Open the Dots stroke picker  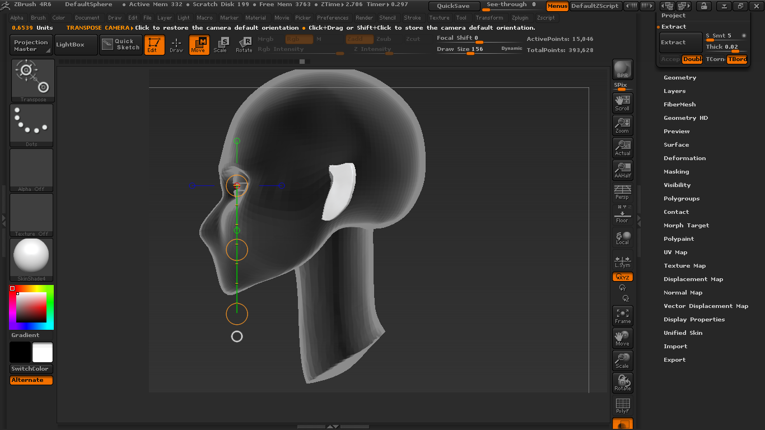[x=31, y=125]
